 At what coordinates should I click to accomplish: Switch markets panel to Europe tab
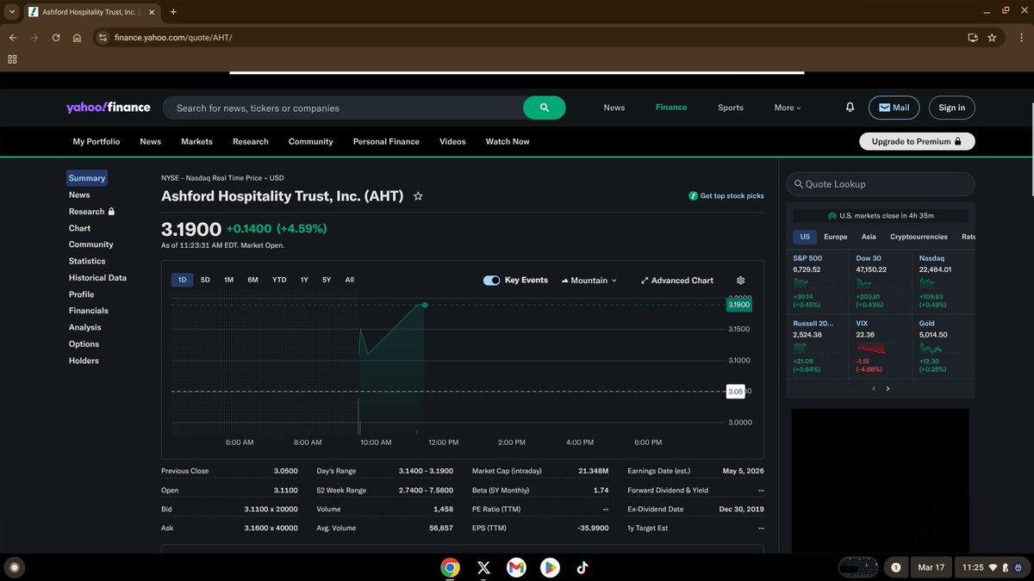pos(835,237)
